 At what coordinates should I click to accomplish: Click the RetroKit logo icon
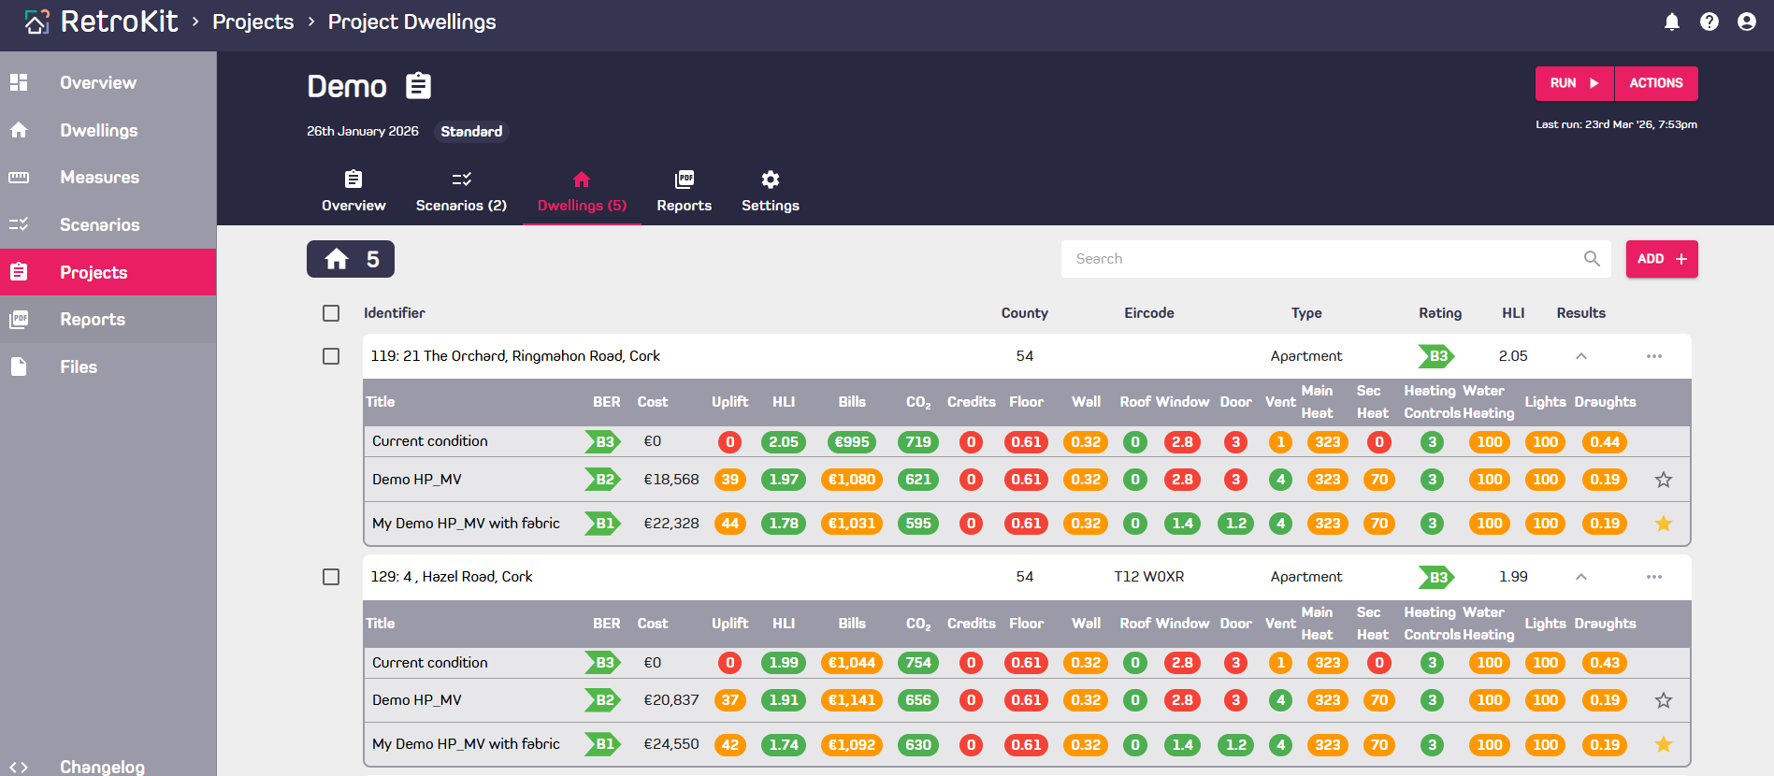(36, 22)
